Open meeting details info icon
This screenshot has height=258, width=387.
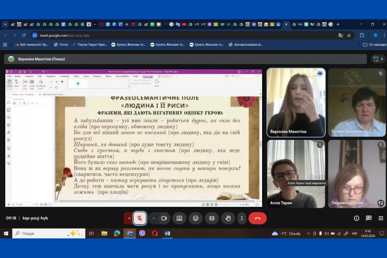tap(357, 218)
